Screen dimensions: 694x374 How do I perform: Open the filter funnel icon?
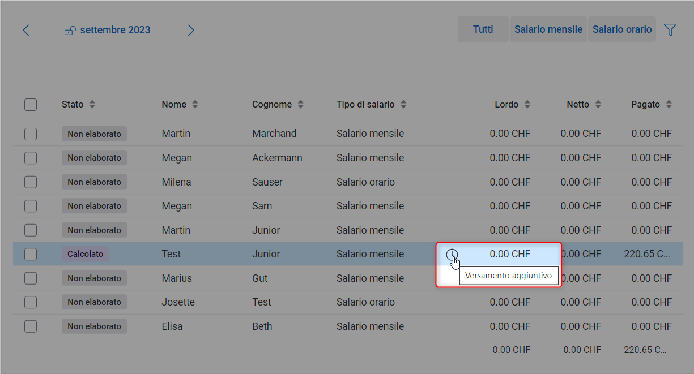(670, 30)
